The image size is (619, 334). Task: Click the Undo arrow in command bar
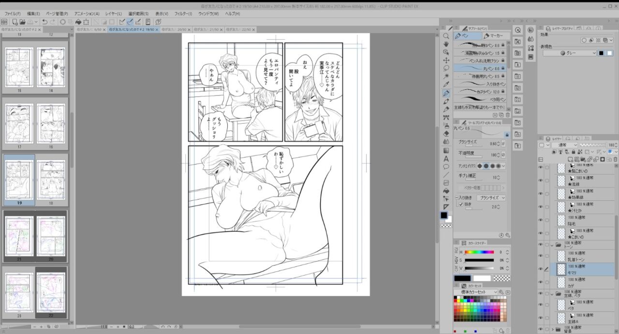44,22
